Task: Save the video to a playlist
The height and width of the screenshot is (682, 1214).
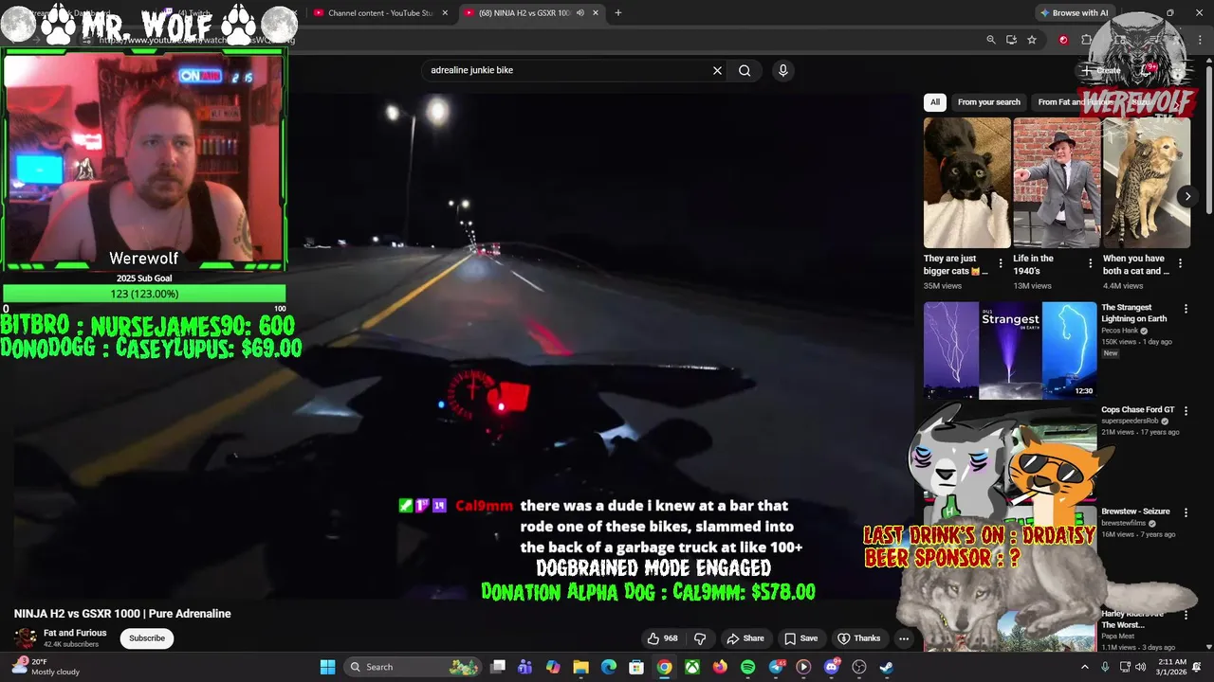Action: coord(801,638)
